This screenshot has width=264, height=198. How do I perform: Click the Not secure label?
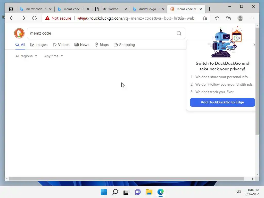pos(61,18)
